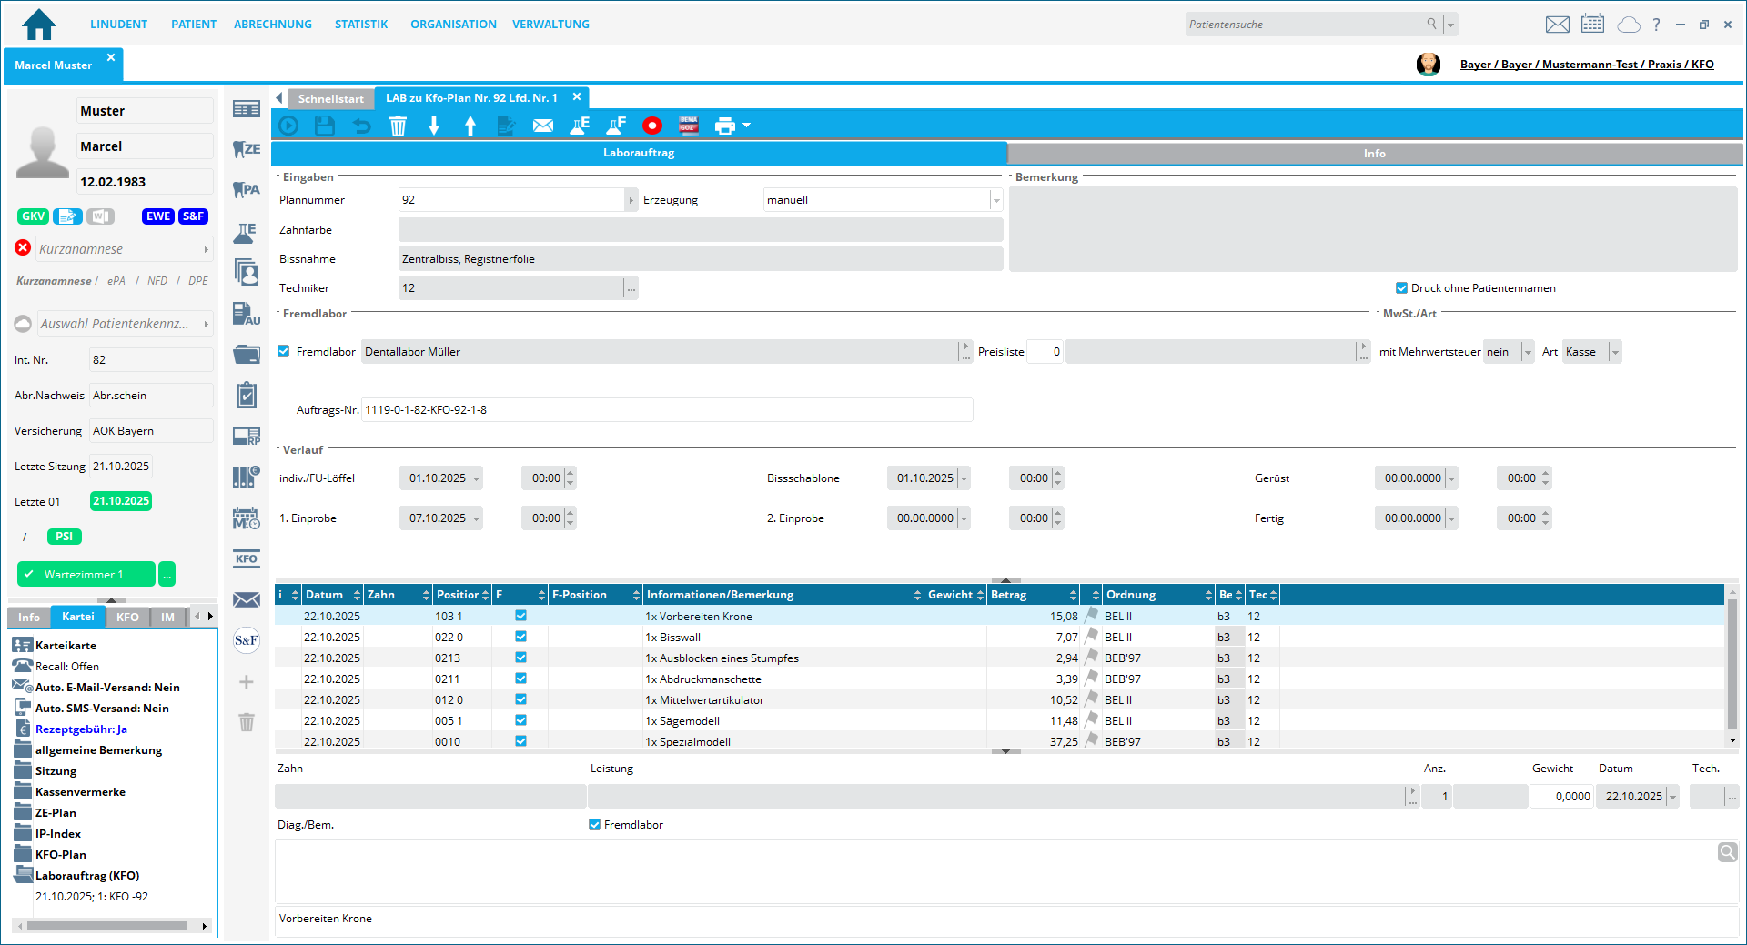The image size is (1747, 945).
Task: Open the ABRECHNUNG menu
Action: coord(272,25)
